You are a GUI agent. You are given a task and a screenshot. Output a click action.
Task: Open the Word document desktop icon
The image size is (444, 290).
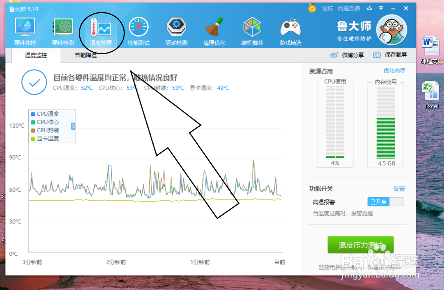coord(432,51)
